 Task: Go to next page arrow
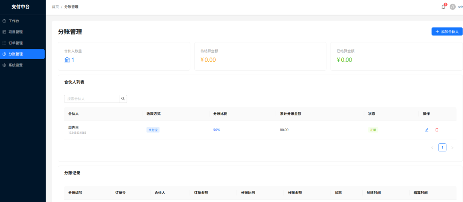tap(452, 148)
